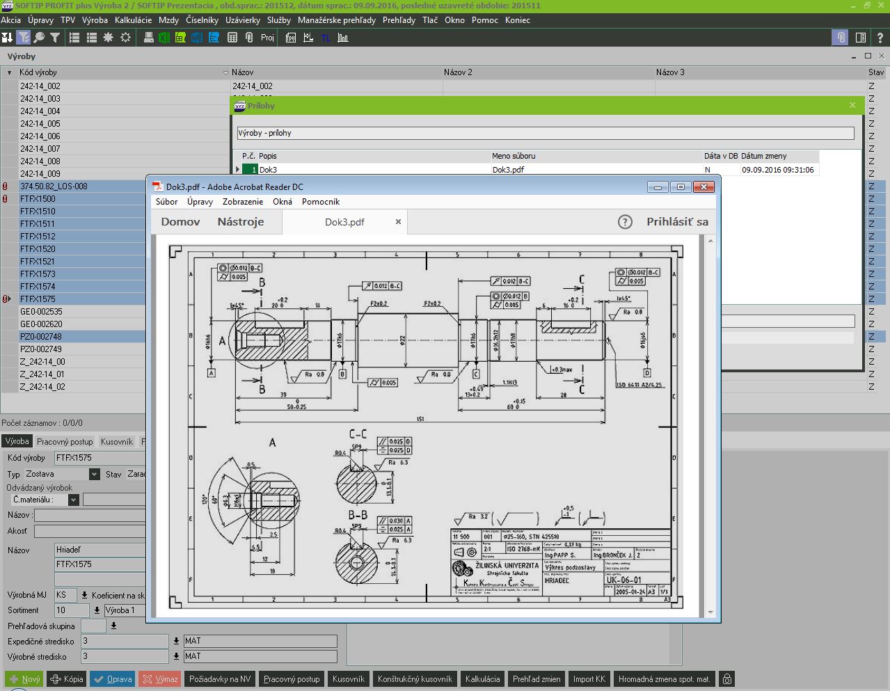The width and height of the screenshot is (890, 691).
Task: Expand the Č.materiálu dropdown arrow
Action: coord(74,500)
